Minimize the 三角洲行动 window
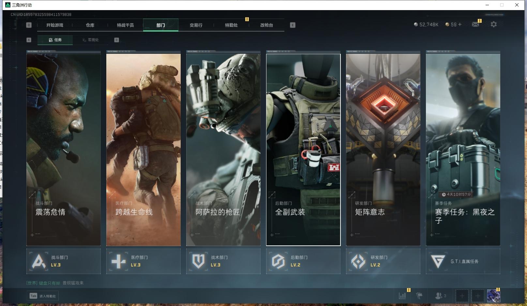Image resolution: width=527 pixels, height=306 pixels. coord(487,5)
